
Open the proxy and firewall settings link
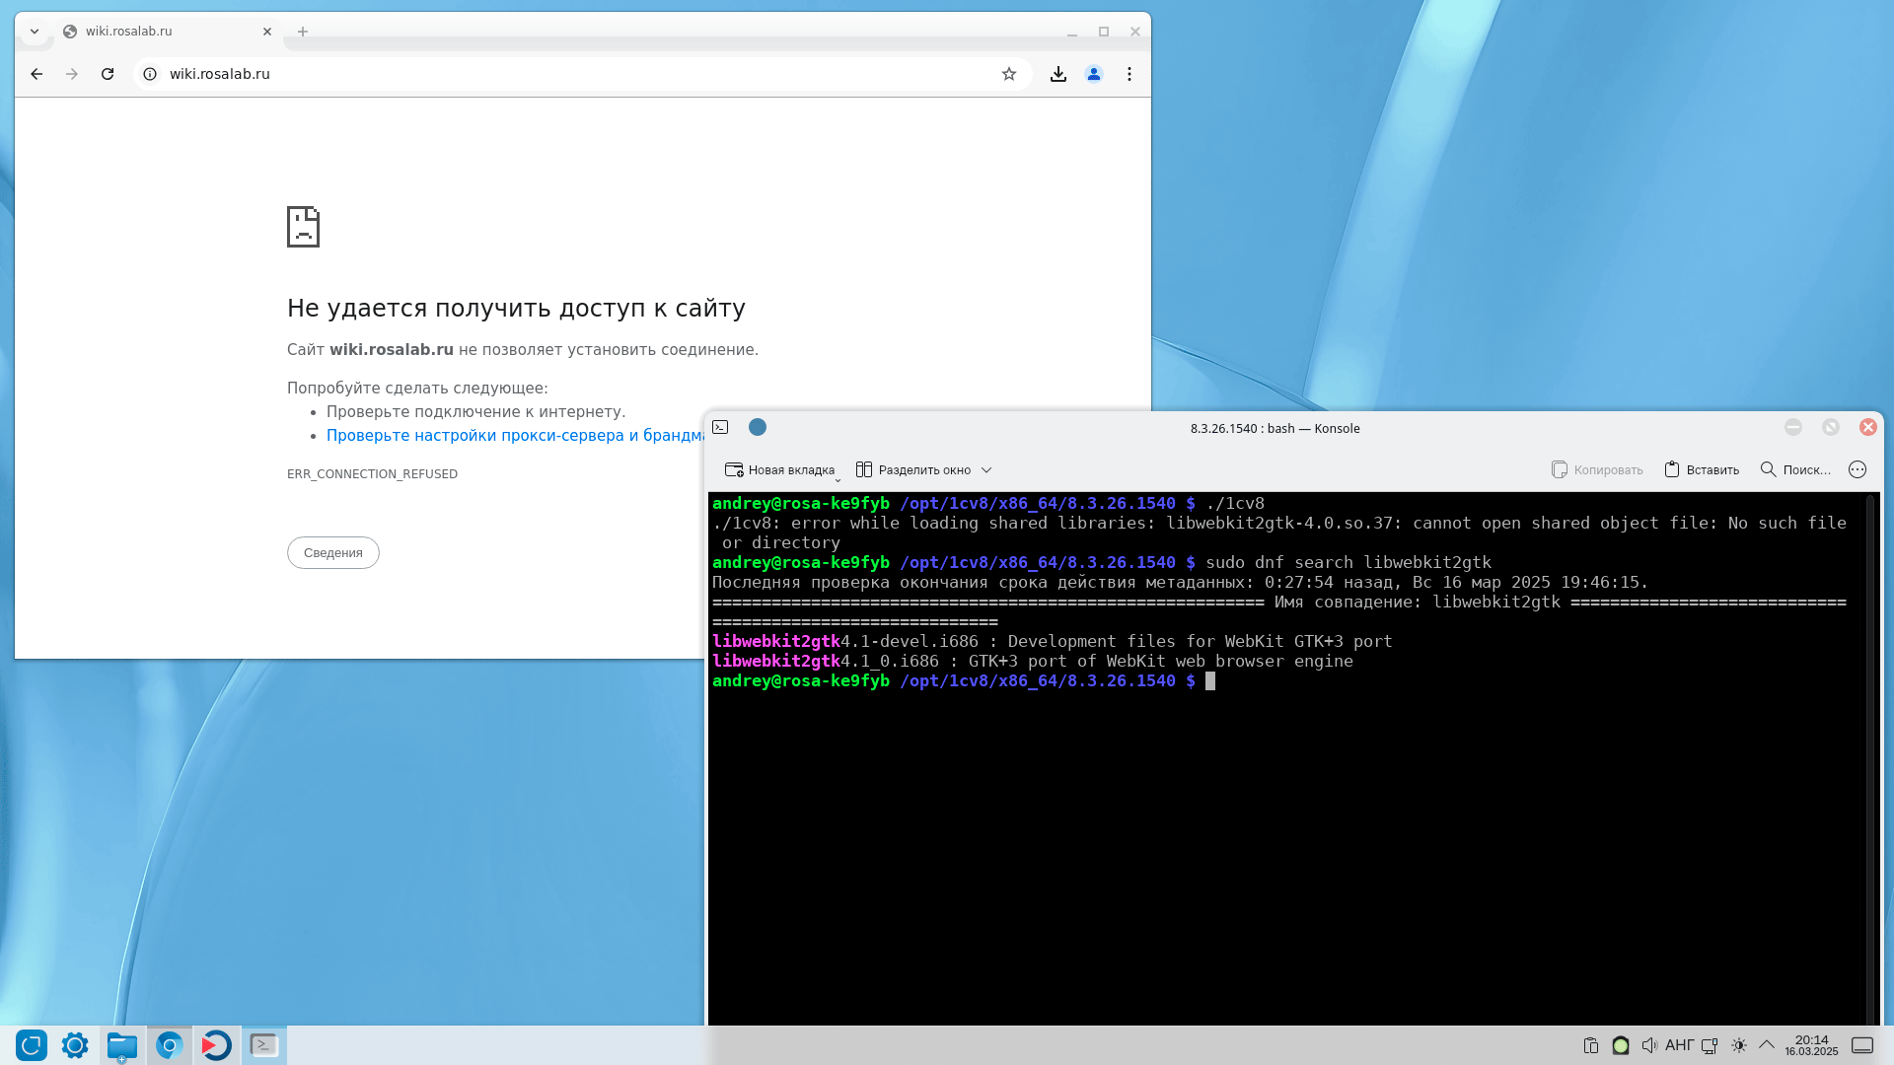[515, 435]
